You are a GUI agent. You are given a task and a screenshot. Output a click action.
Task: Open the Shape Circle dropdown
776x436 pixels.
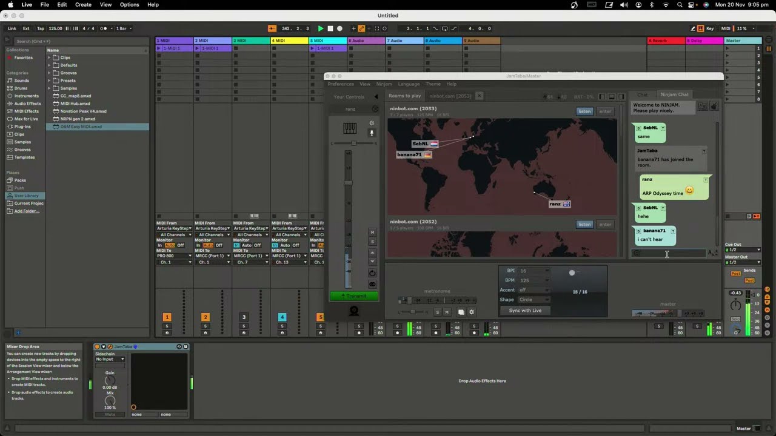pos(534,300)
